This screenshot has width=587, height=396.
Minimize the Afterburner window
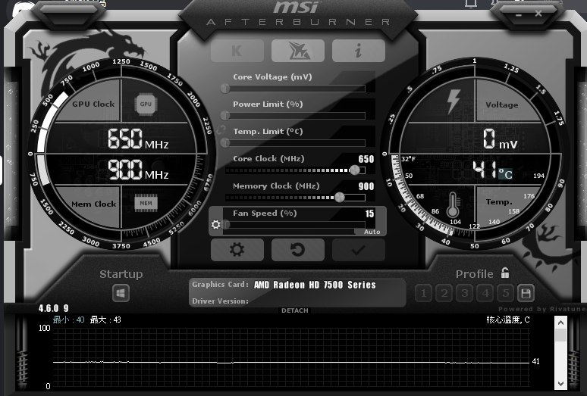click(x=519, y=14)
